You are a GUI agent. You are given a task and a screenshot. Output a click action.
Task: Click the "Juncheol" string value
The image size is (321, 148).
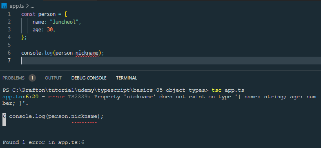tap(64, 22)
